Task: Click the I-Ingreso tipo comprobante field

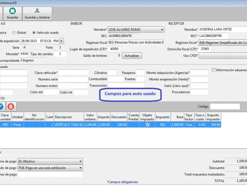Action: (34, 60)
